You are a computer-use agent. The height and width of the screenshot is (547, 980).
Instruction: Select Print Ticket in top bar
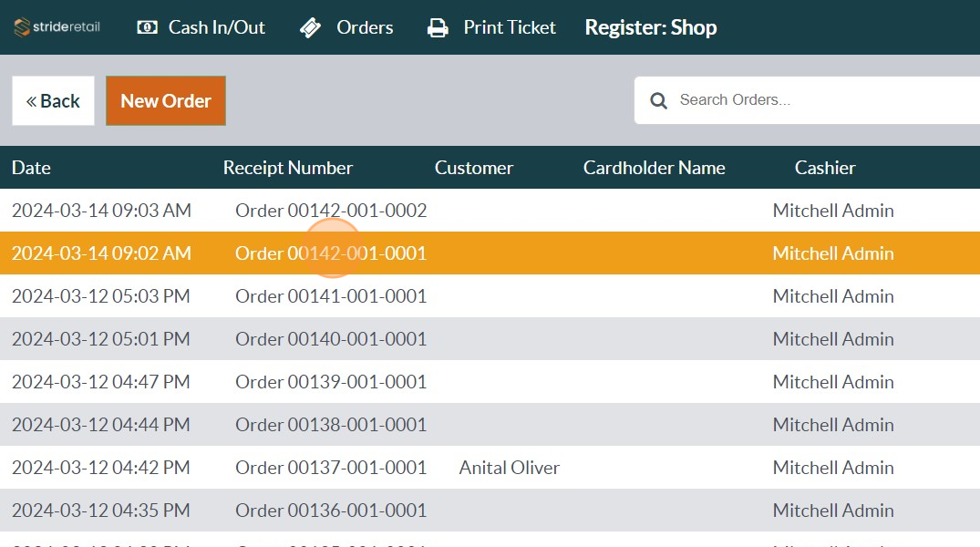[491, 27]
